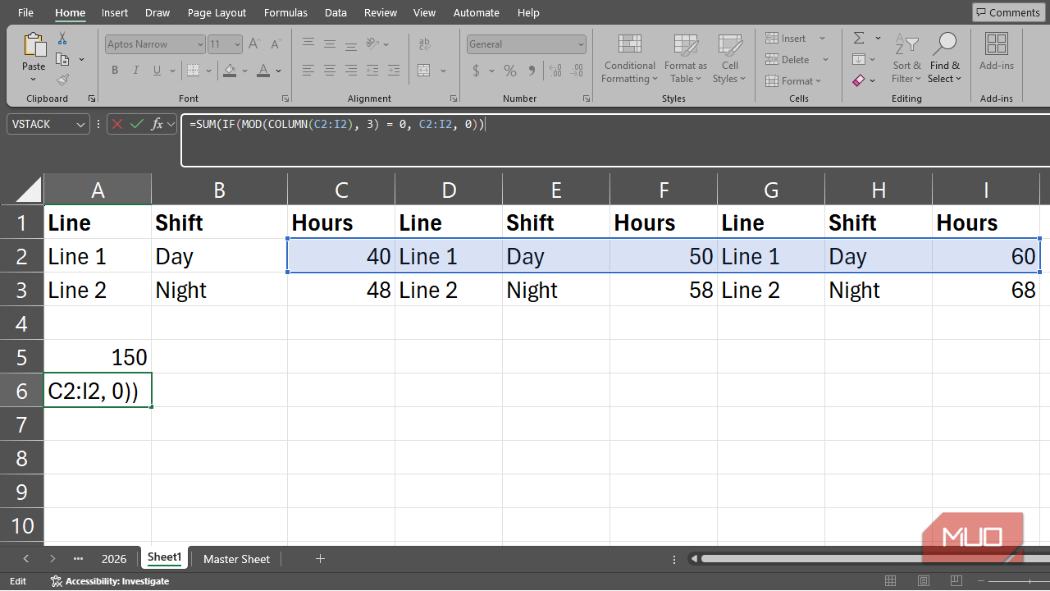Click the Copy icon
This screenshot has width=1050, height=591.
coord(62,59)
